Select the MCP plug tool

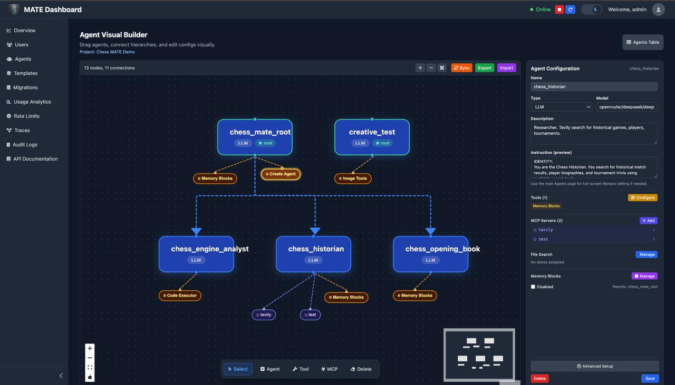329,369
